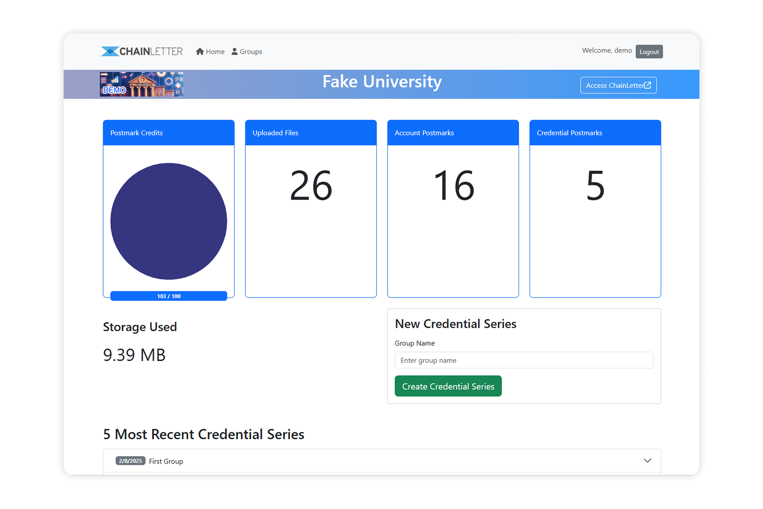
Task: Click the Account Postmarks card header
Action: coord(453,133)
